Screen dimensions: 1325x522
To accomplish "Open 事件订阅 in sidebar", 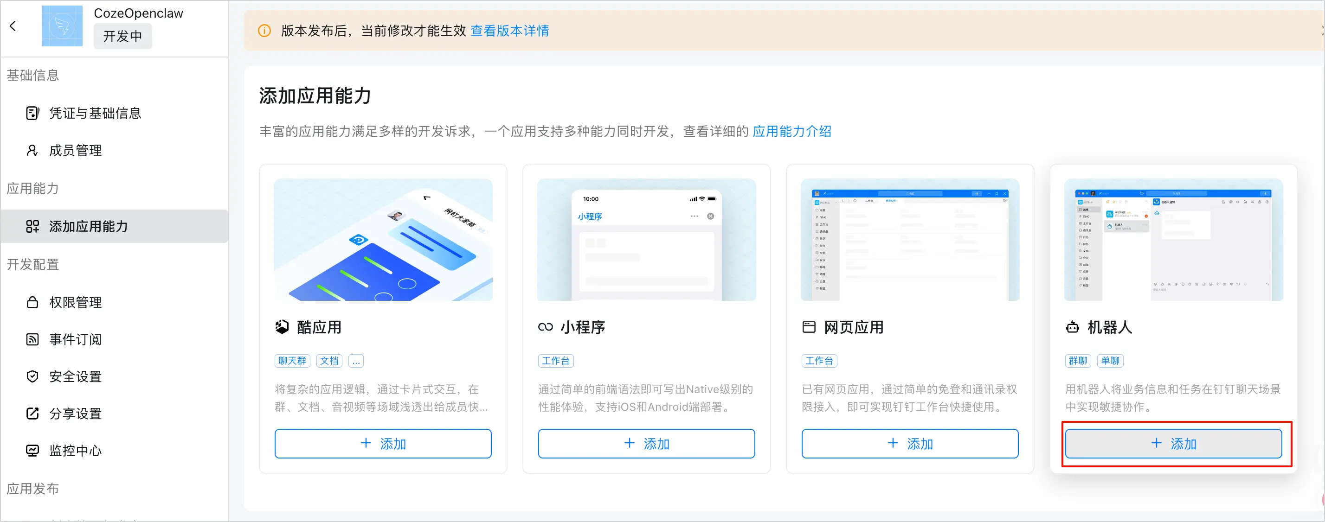I will [x=75, y=339].
